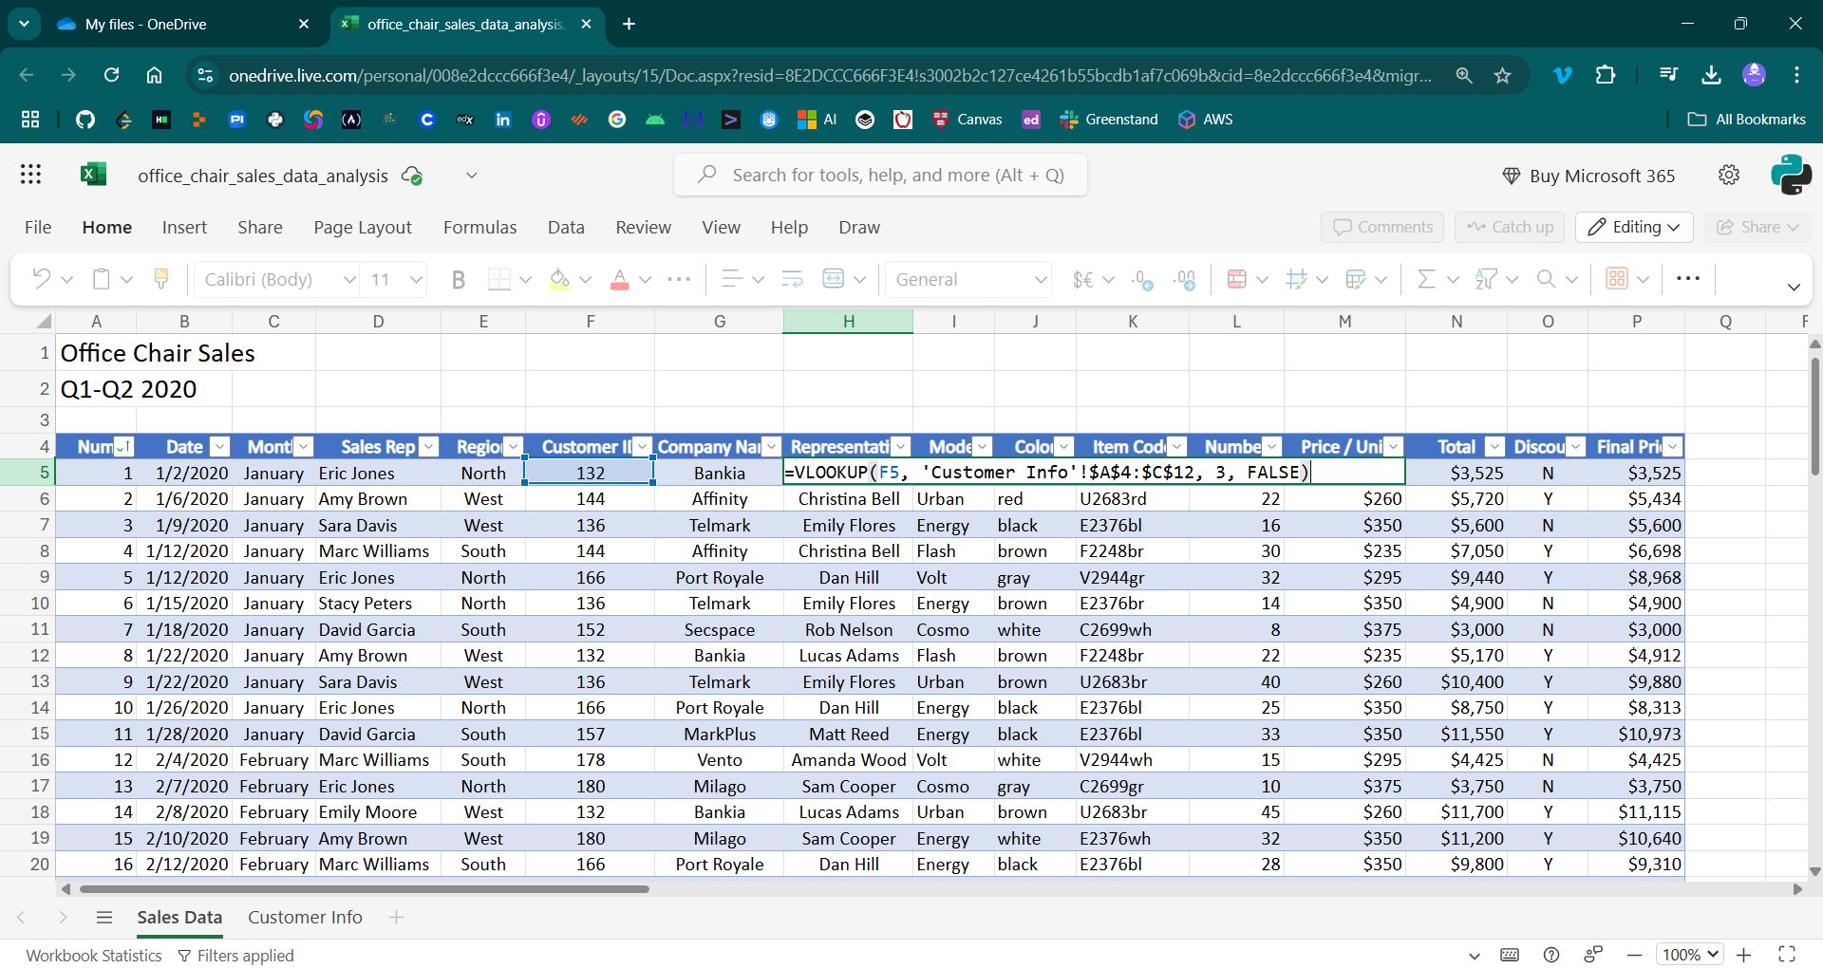Open the Formulas ribbon tab

pyautogui.click(x=479, y=227)
